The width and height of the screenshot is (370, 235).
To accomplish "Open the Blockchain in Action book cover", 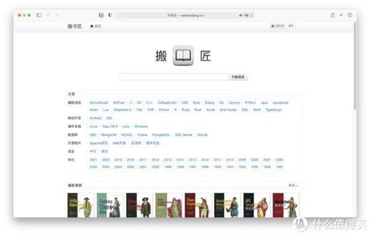I will pyautogui.click(x=286, y=205).
